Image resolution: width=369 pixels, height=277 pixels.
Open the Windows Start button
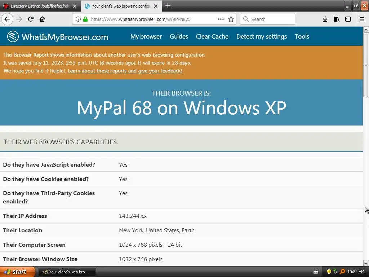[x=17, y=272]
